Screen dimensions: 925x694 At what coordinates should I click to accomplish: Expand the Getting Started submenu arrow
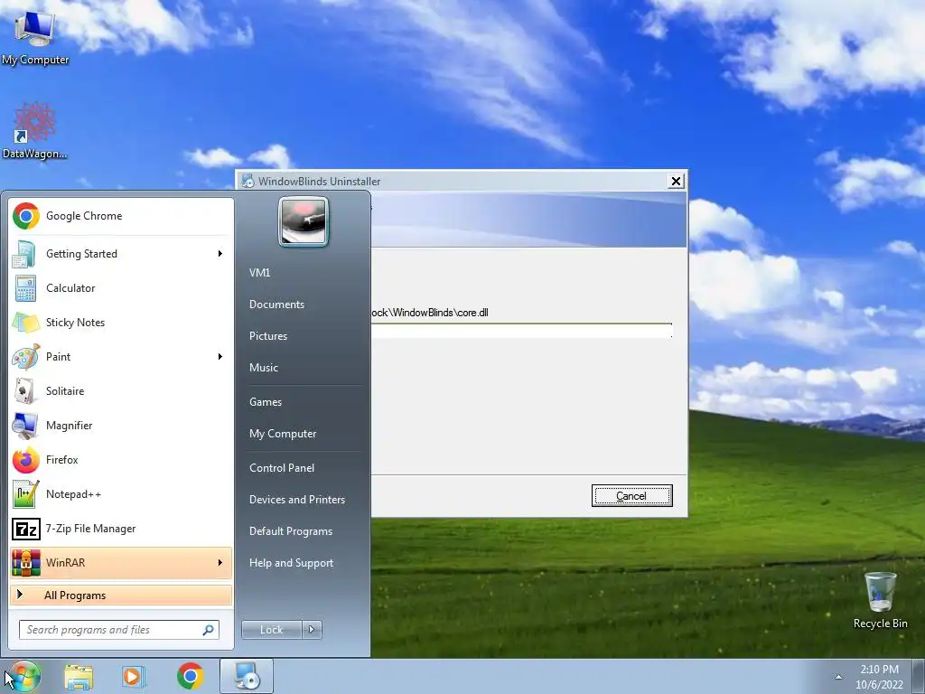220,254
